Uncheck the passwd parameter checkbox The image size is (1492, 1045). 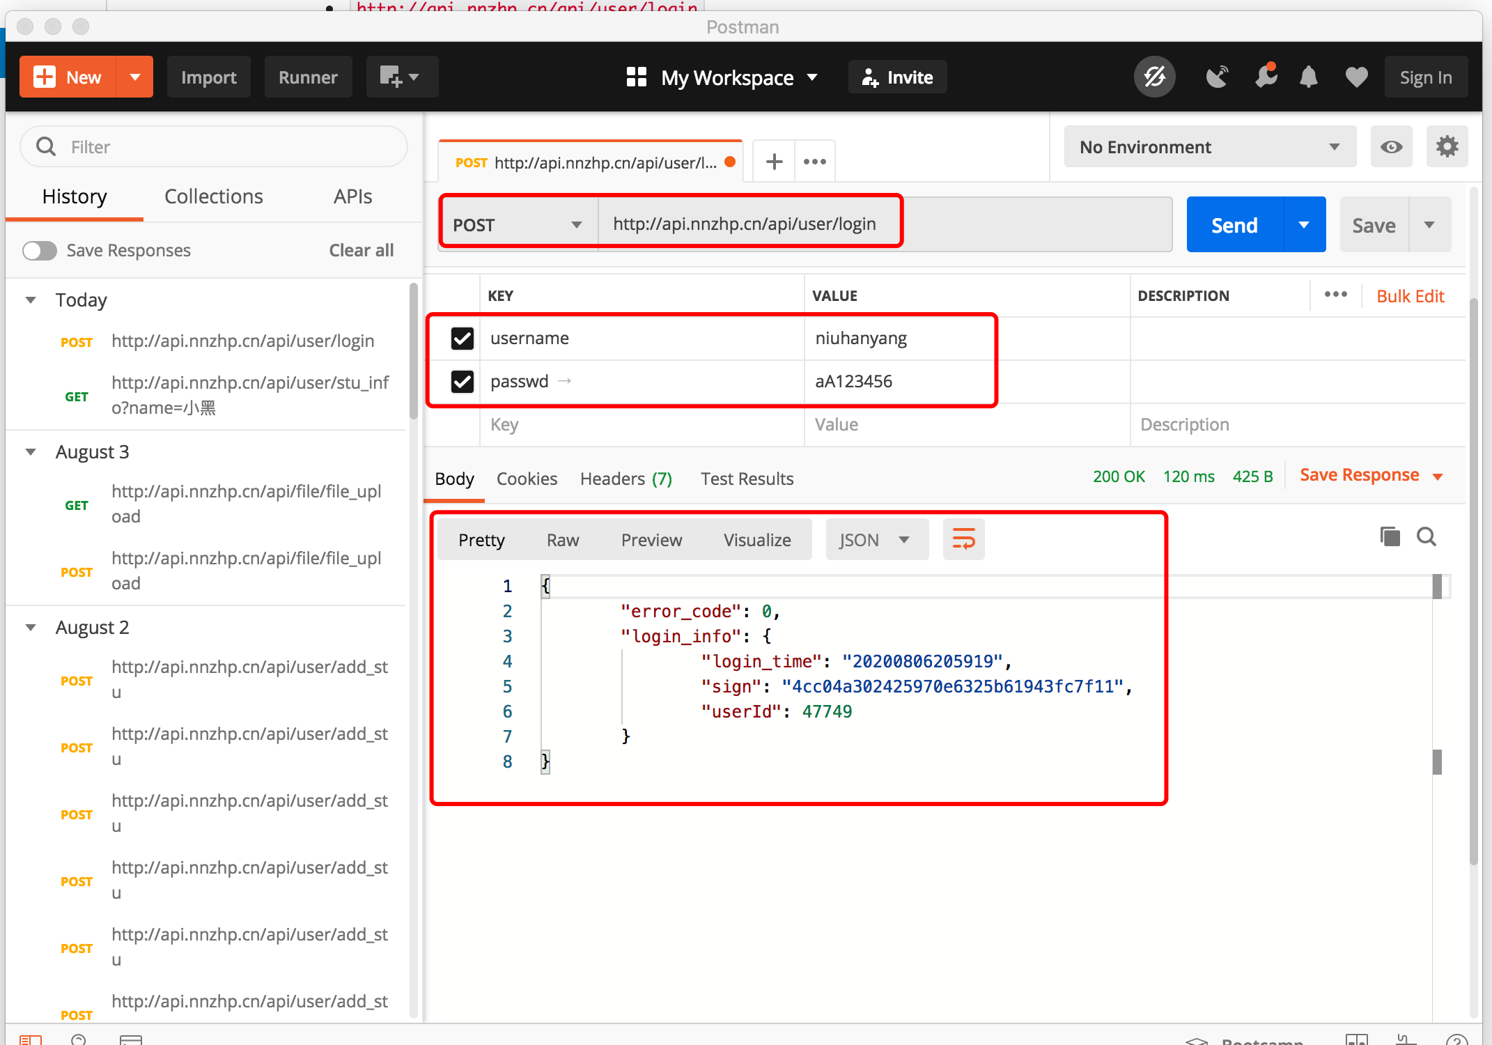pos(462,382)
